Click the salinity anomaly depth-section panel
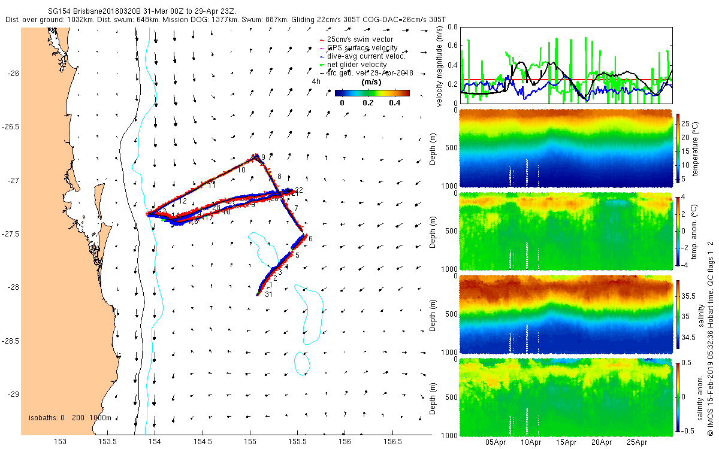The height and width of the screenshot is (449, 719). click(565, 396)
